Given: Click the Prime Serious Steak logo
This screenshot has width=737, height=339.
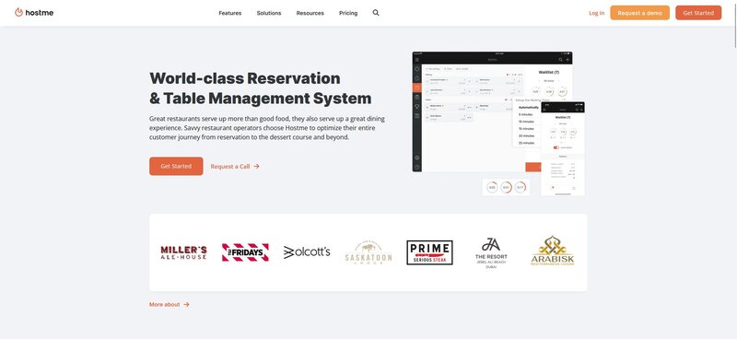Looking at the screenshot, I should pyautogui.click(x=429, y=252).
